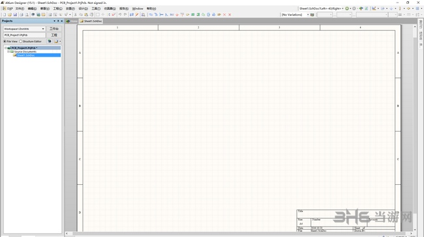This screenshot has height=237, width=424.
Task: Open the No Variations dropdown
Action: (x=295, y=14)
